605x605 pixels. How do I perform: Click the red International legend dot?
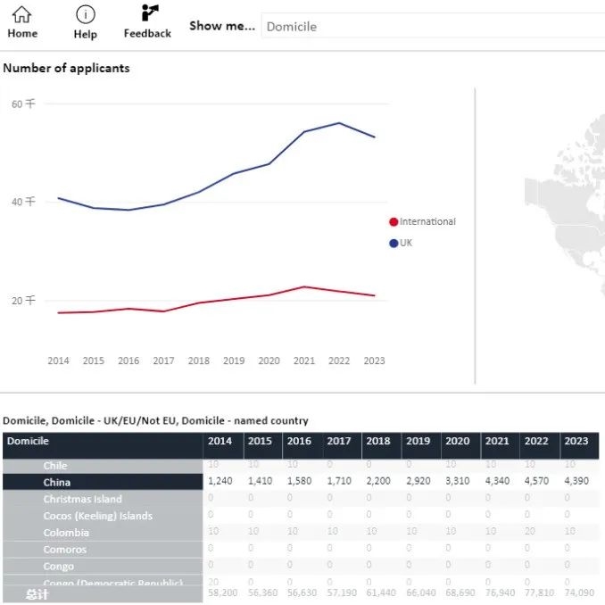tap(394, 222)
